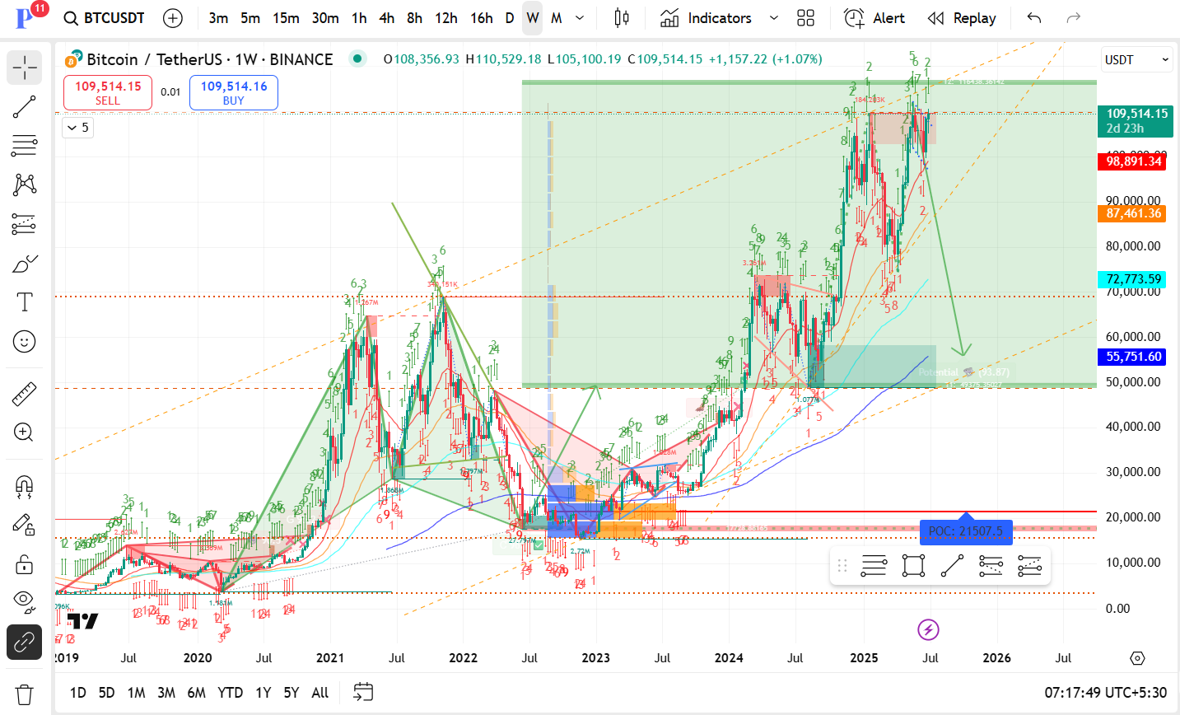Expand the indicator templates dropdown arrow

click(x=773, y=18)
